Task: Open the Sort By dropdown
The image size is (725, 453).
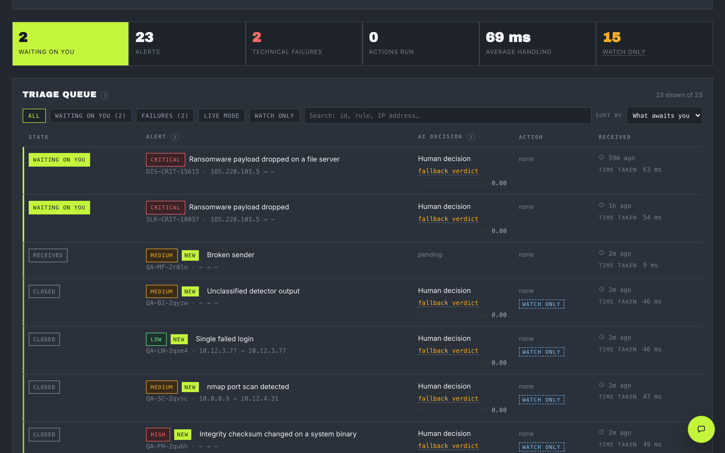Action: coord(664,116)
